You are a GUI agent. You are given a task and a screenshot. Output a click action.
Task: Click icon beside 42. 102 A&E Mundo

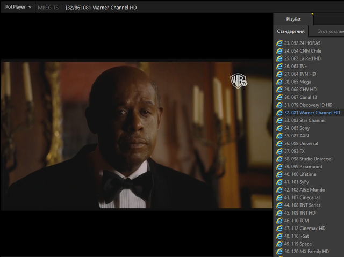click(279, 190)
